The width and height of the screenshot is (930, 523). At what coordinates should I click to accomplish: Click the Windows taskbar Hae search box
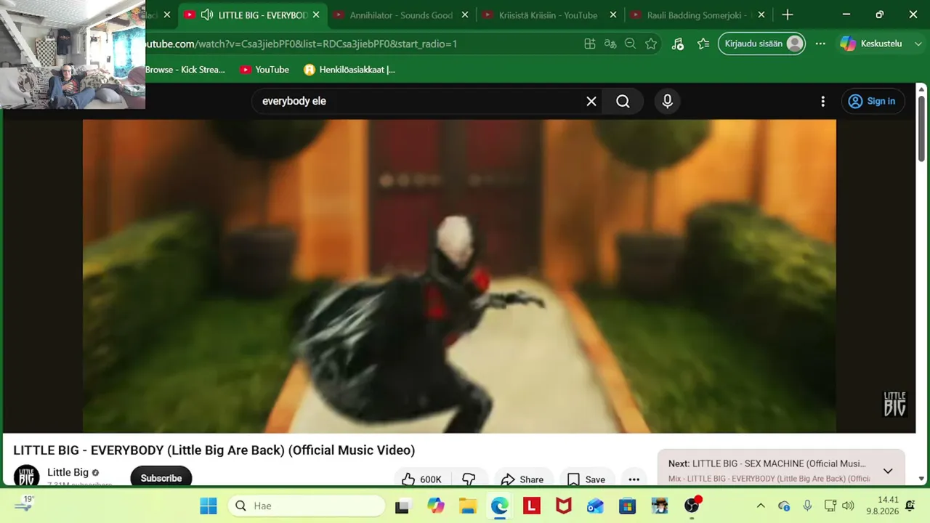coord(307,506)
